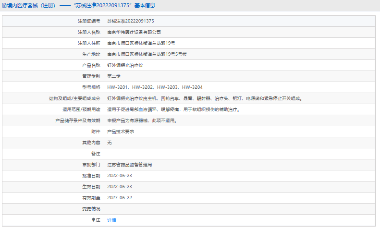Open the 详情 details link

click(112, 220)
